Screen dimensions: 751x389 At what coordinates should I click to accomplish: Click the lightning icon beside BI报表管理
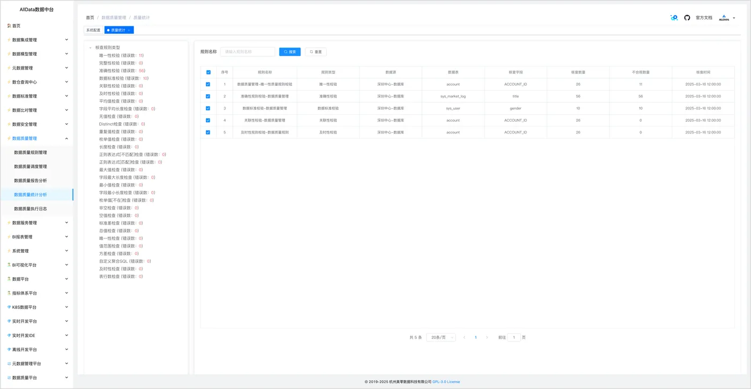coord(9,237)
